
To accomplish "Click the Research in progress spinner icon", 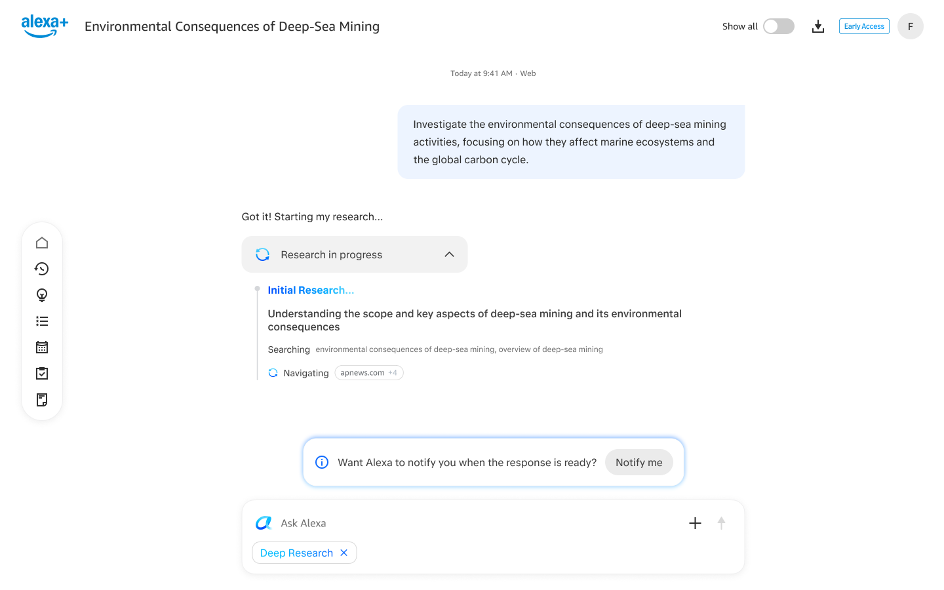I will 263,254.
